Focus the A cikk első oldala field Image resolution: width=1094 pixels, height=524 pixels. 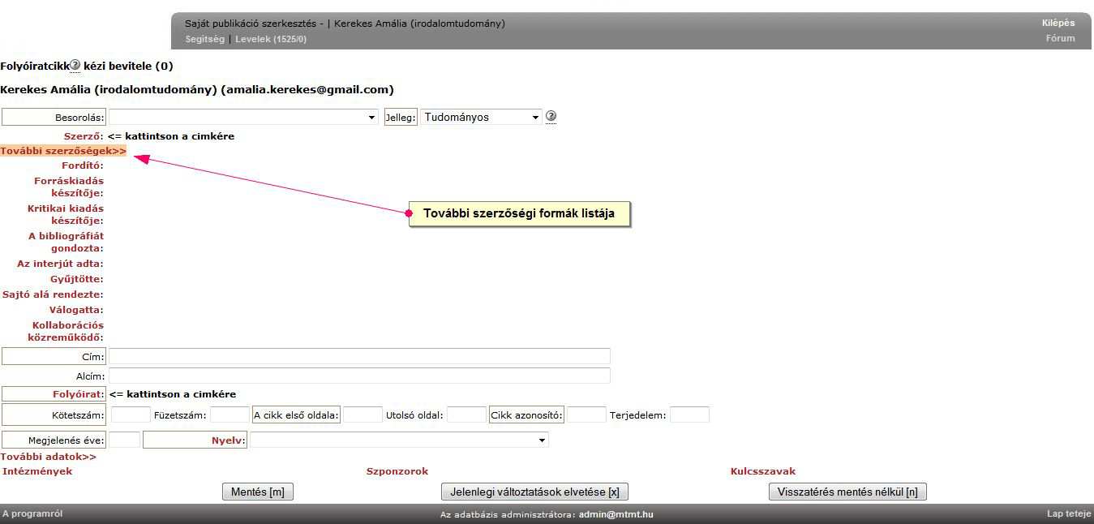(x=363, y=414)
